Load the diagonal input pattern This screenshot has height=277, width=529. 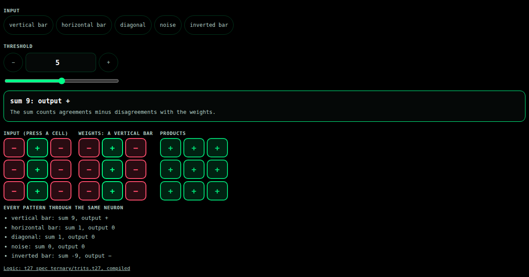(x=133, y=25)
